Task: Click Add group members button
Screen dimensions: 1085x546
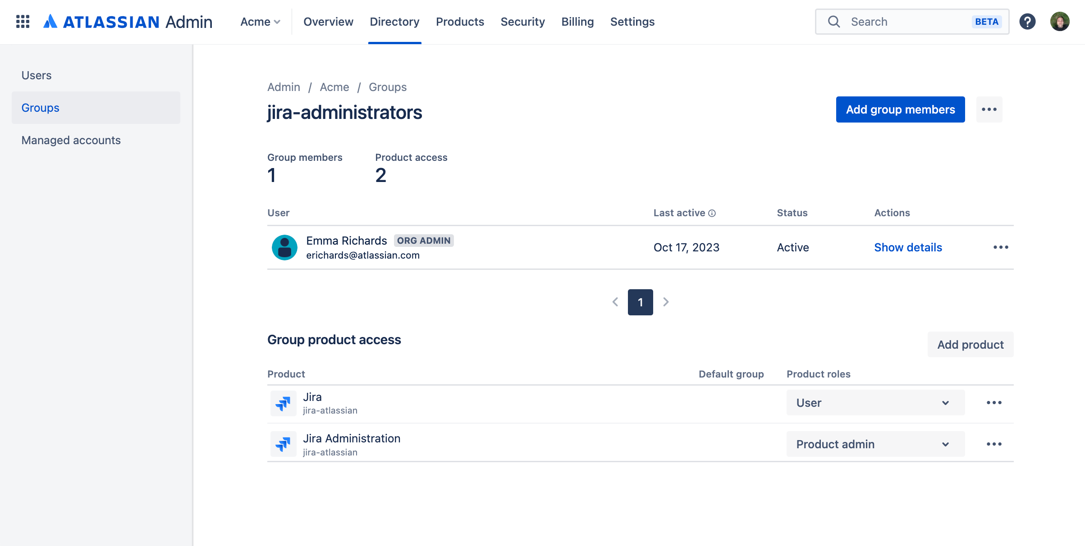Action: pos(900,109)
